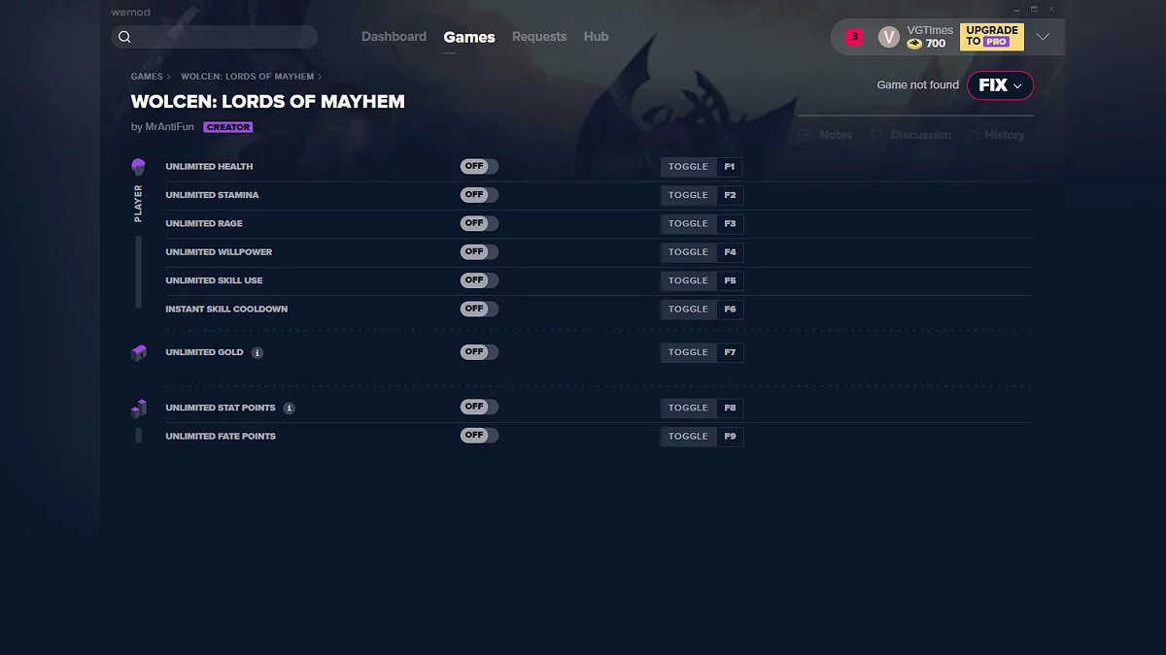1166x655 pixels.
Task: Click the Notes icon
Action: [x=806, y=135]
